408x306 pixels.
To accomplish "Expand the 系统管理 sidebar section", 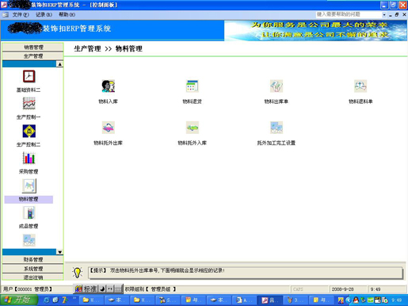I will tap(32, 269).
